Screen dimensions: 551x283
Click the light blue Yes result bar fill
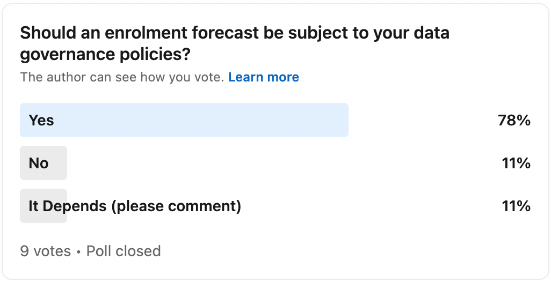(184, 120)
